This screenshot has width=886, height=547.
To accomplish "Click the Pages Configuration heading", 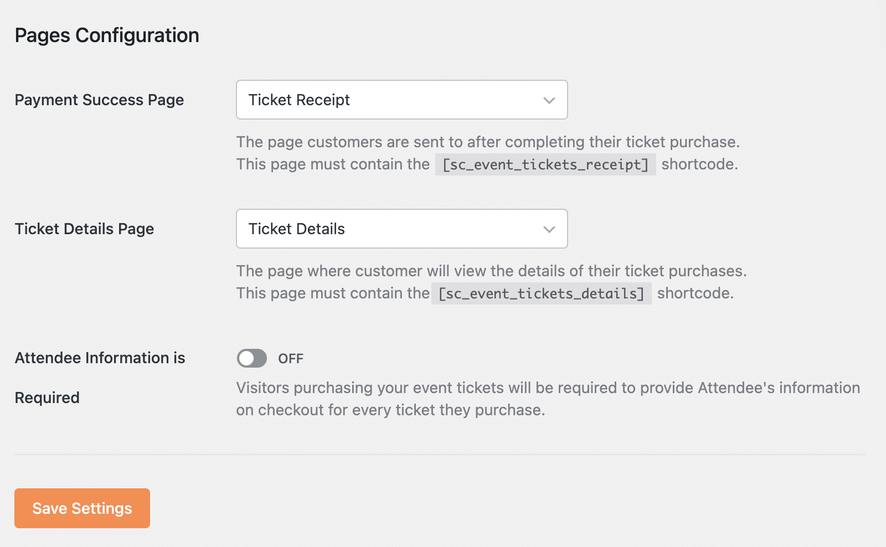I will click(x=107, y=35).
